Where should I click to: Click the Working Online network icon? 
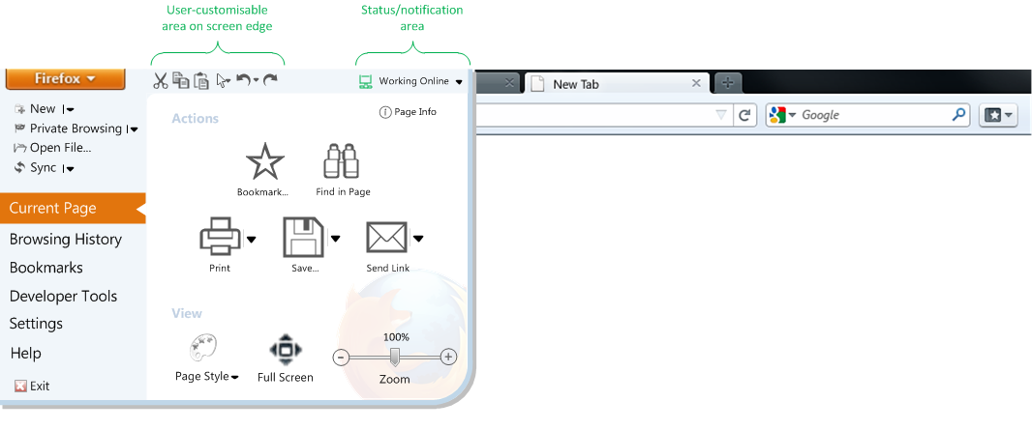coord(365,81)
